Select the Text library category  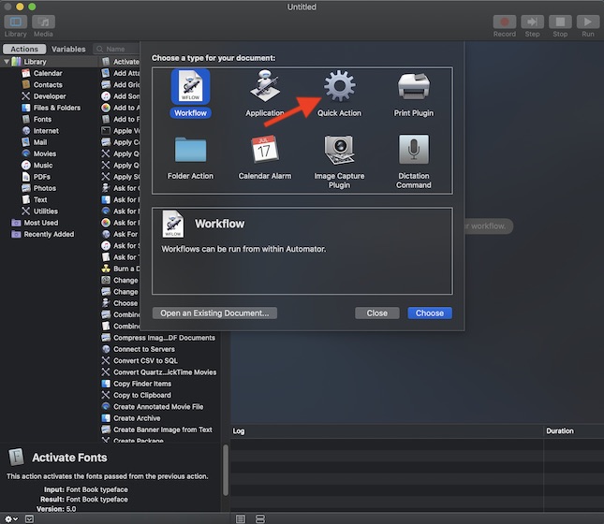click(x=40, y=200)
